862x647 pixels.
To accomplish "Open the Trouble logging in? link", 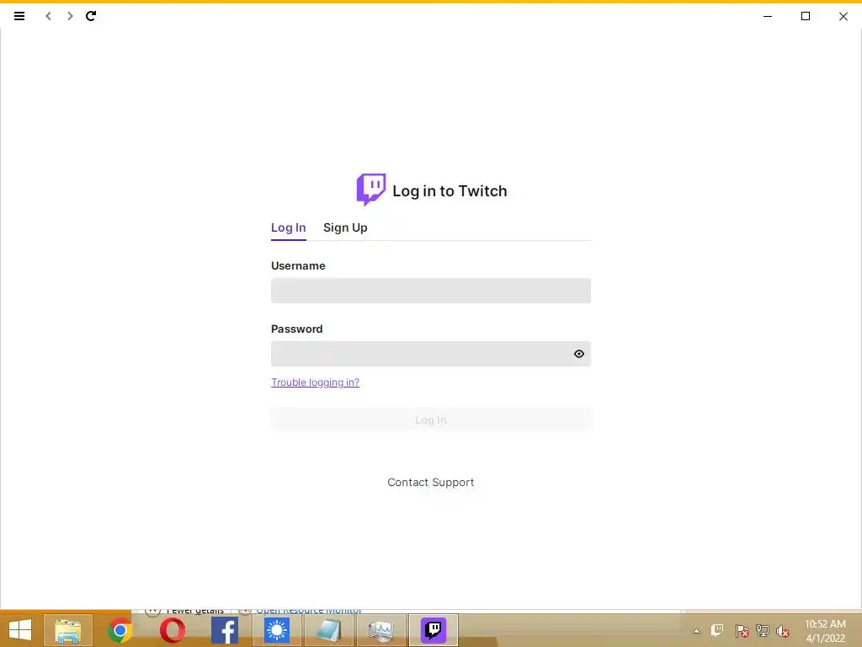I will pyautogui.click(x=315, y=382).
